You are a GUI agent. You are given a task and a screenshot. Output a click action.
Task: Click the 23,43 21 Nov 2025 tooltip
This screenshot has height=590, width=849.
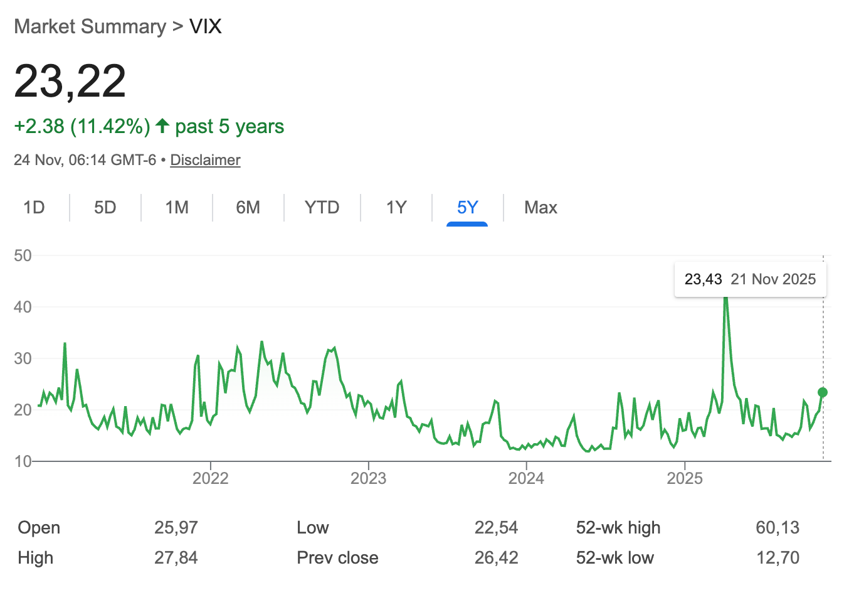[x=750, y=279]
